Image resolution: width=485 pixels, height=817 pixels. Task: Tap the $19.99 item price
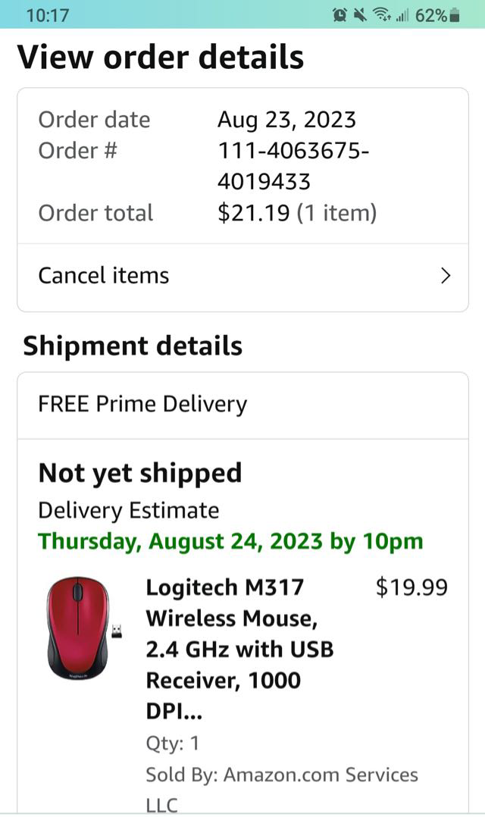[411, 587]
